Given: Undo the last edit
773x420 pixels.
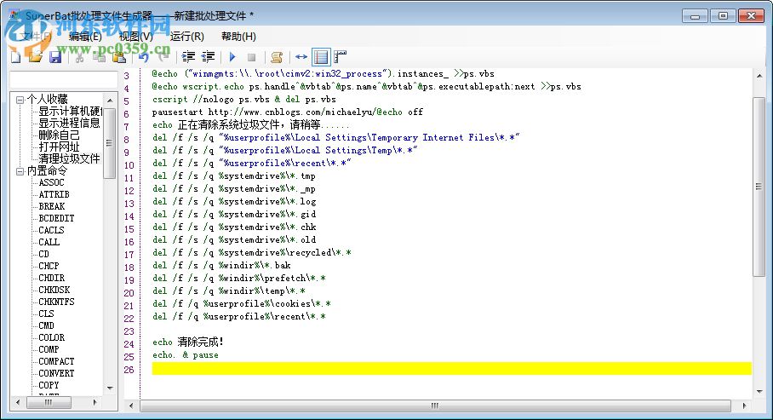Looking at the screenshot, I should pyautogui.click(x=144, y=57).
